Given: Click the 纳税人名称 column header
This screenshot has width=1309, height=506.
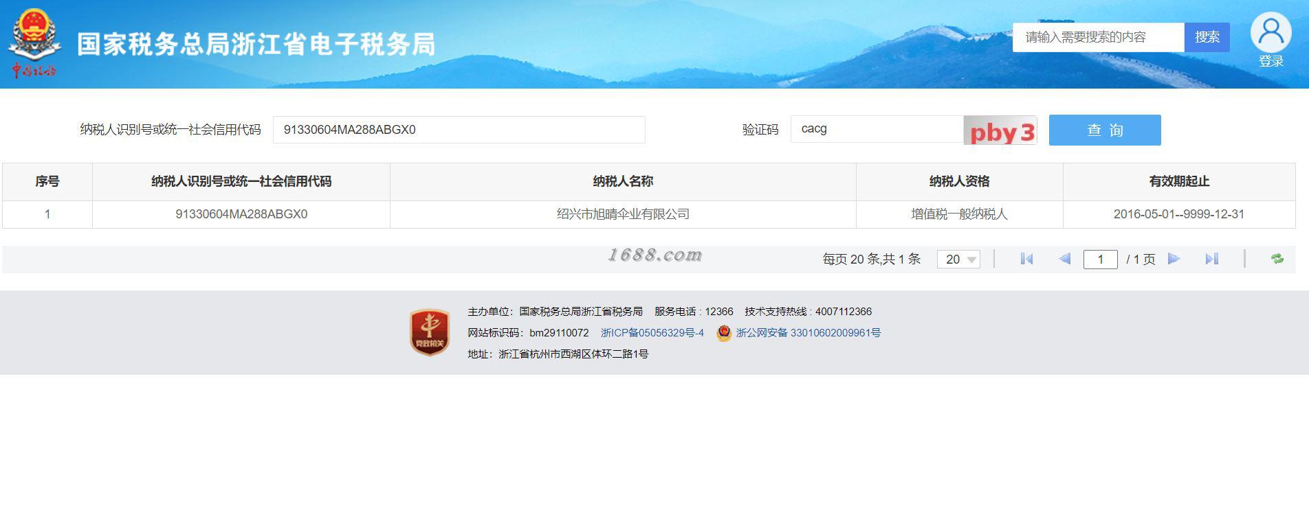Looking at the screenshot, I should 623,181.
